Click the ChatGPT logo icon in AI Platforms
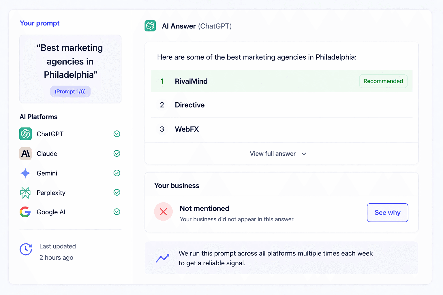This screenshot has width=443, height=295. pyautogui.click(x=25, y=134)
